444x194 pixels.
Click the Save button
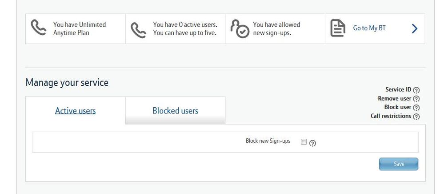click(398, 164)
